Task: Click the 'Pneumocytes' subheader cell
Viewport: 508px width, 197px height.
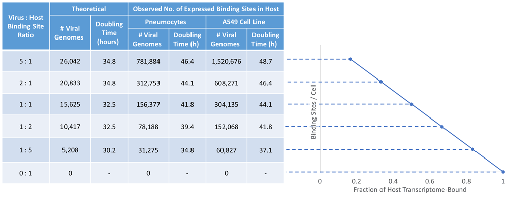Action: pos(167,22)
